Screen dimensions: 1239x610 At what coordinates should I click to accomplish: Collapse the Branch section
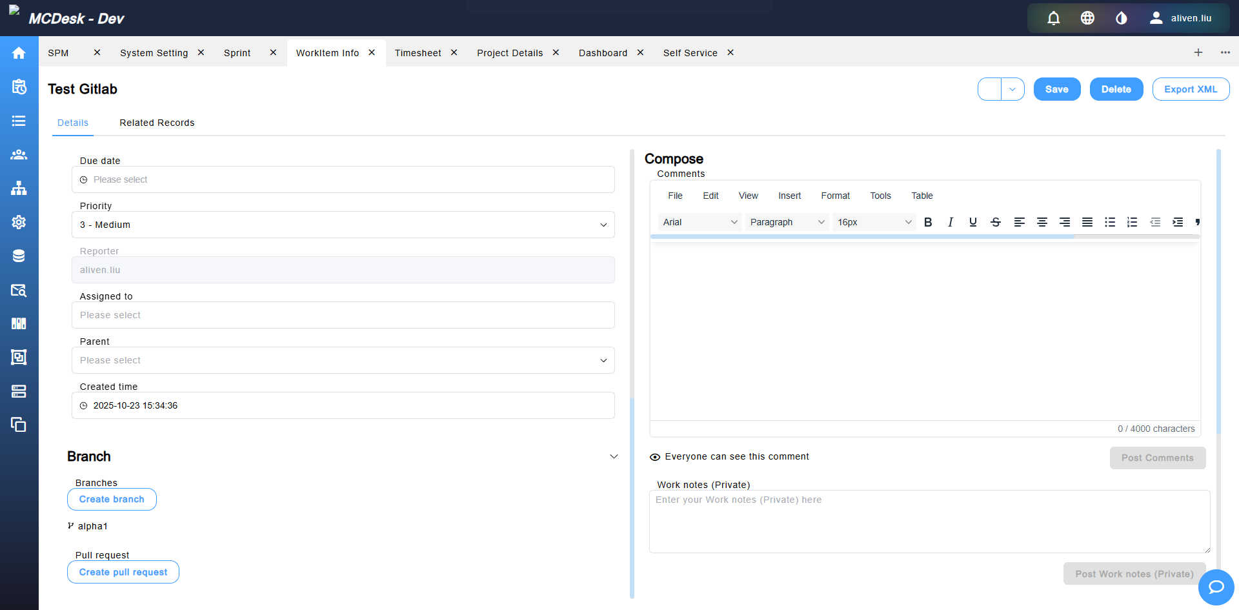click(x=614, y=456)
